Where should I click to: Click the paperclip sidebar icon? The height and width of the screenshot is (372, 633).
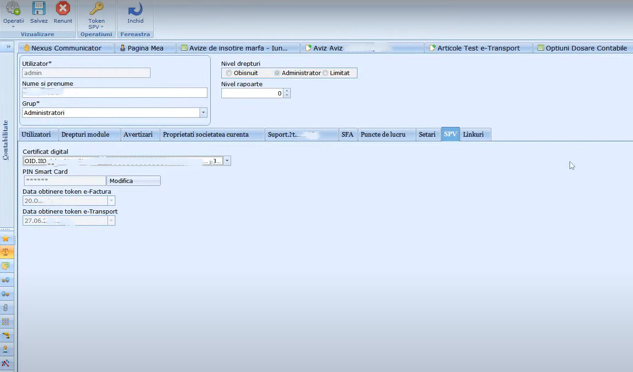(6, 308)
